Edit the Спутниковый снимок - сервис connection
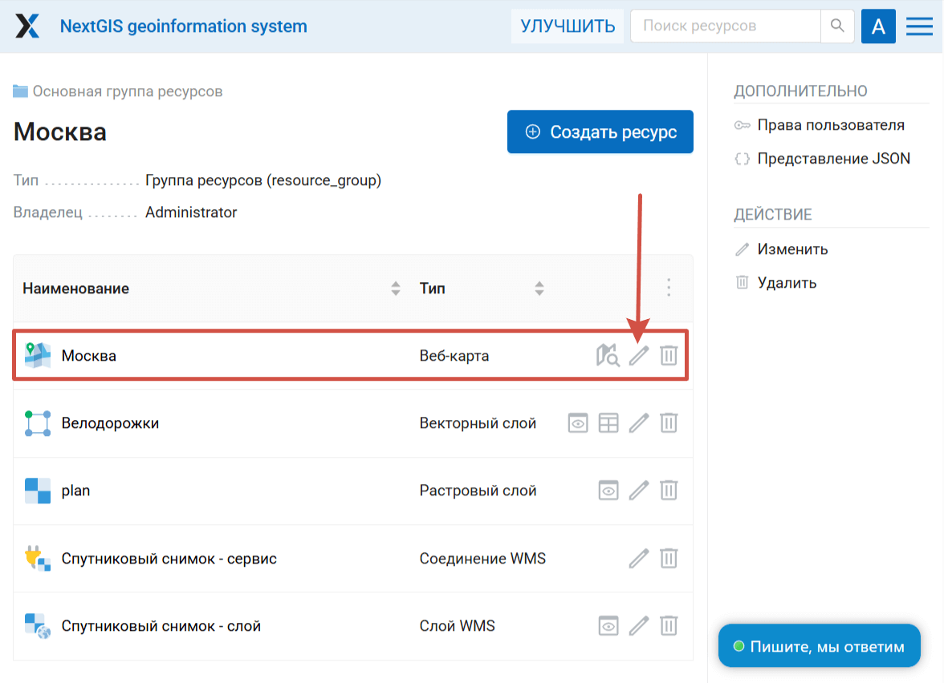This screenshot has height=683, width=944. tap(638, 558)
